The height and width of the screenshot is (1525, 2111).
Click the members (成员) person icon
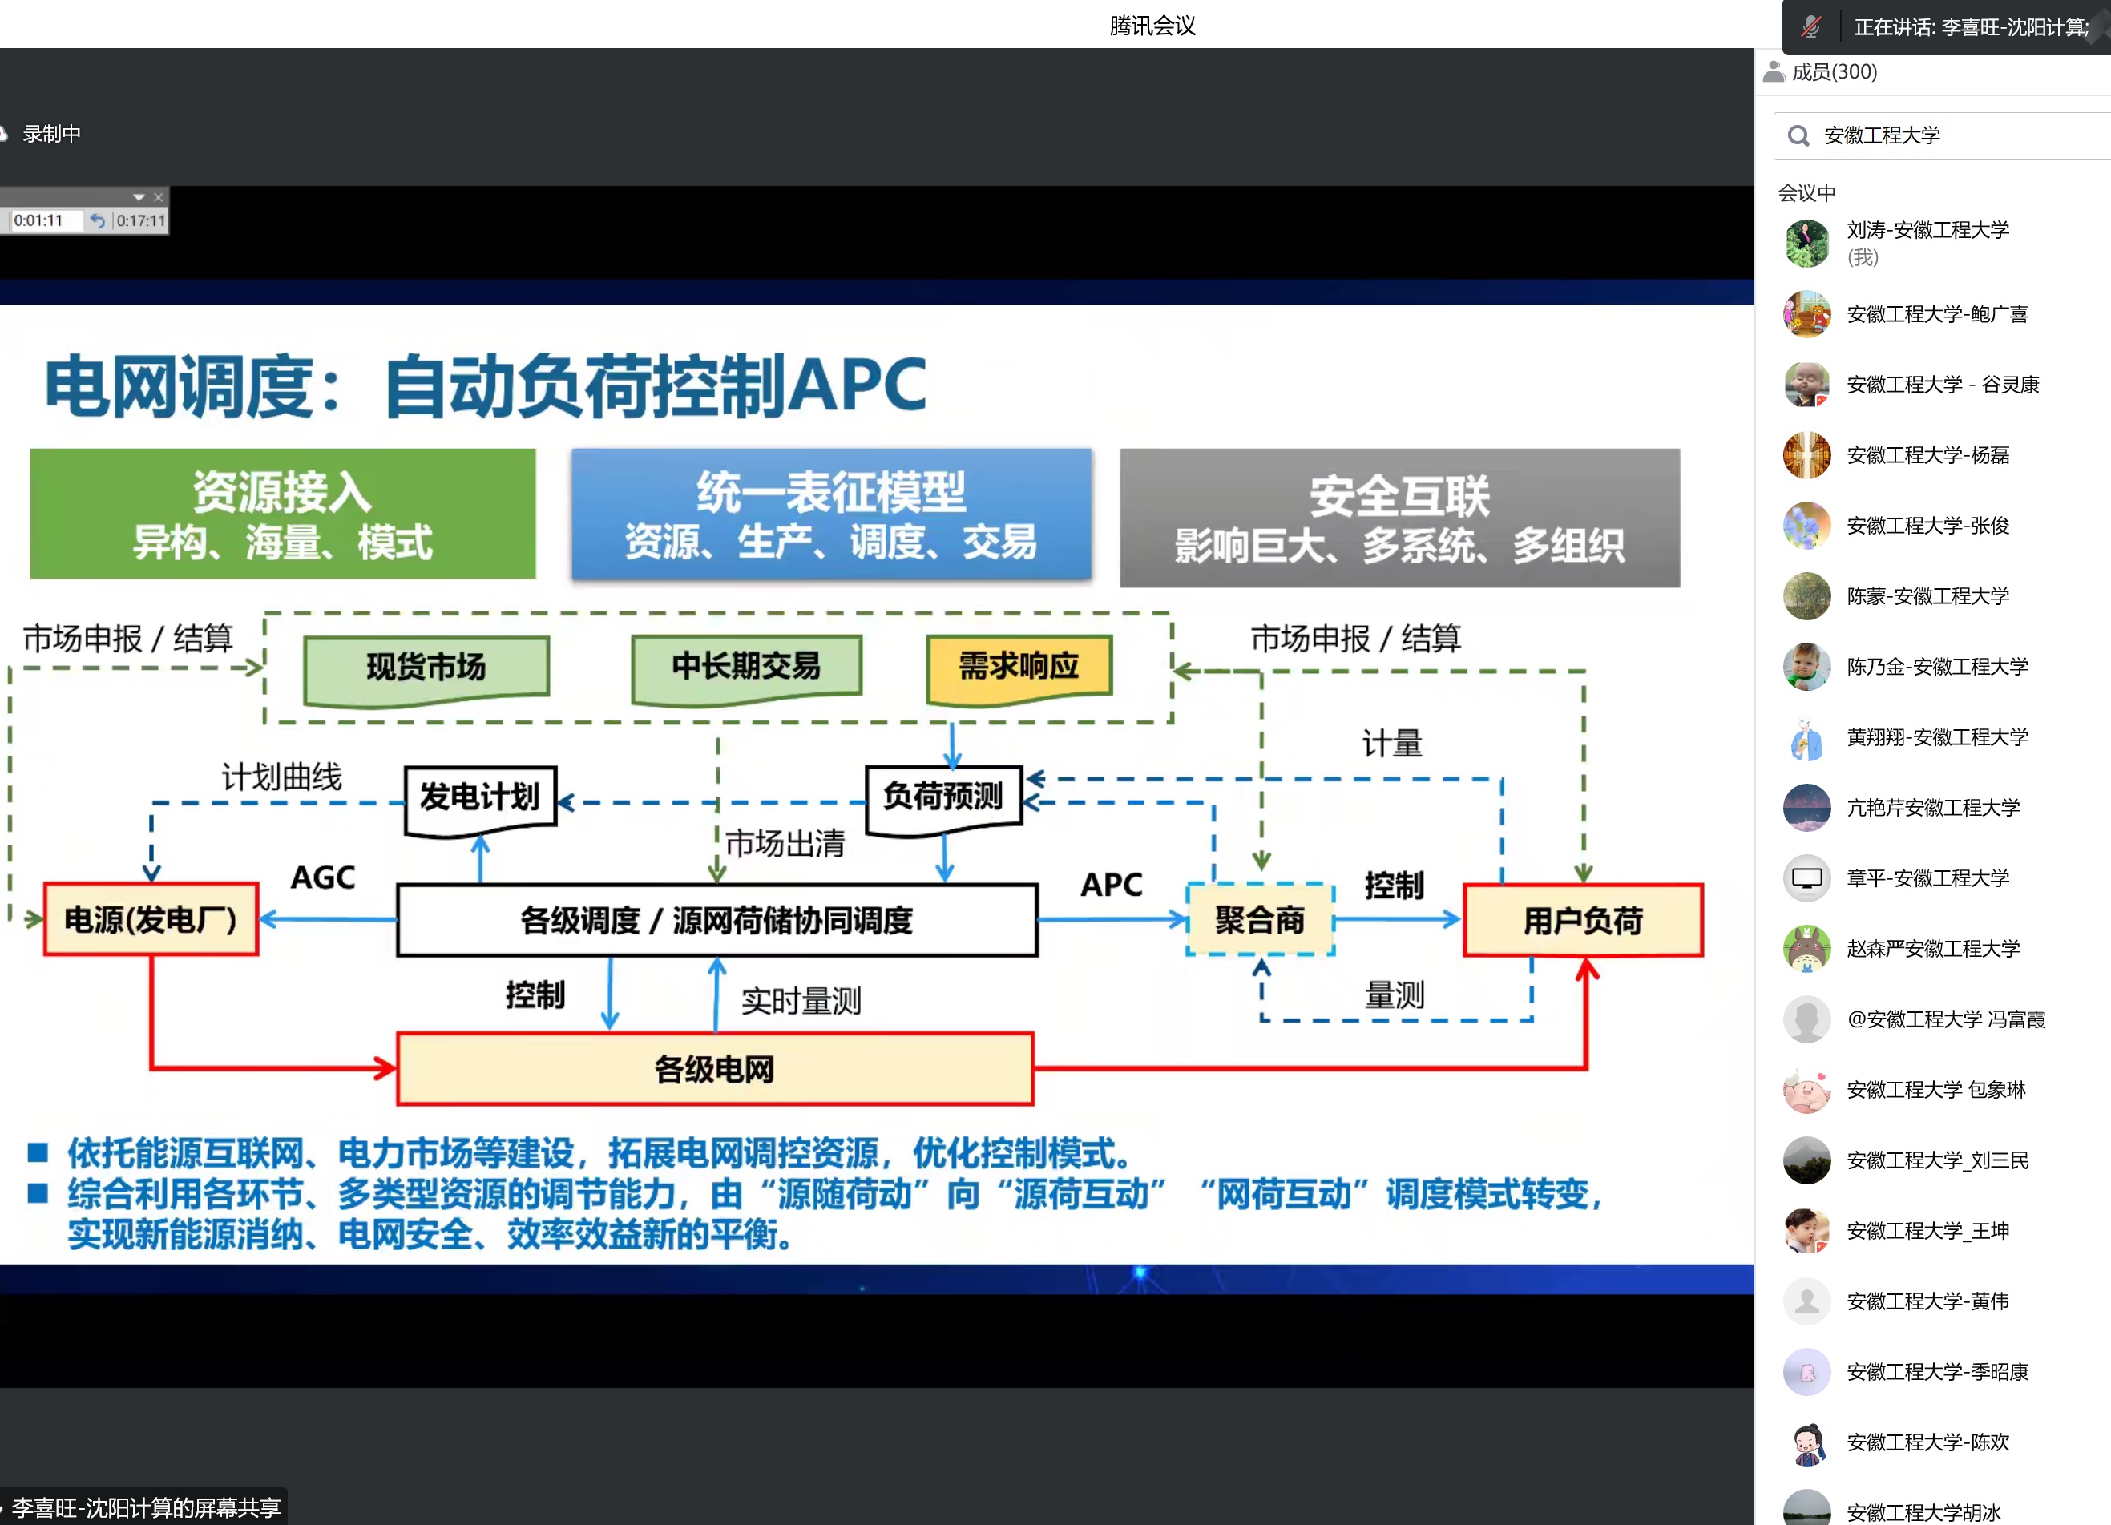coord(1774,71)
